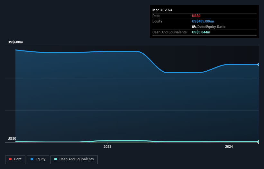Click the teal Cash And Equivalents legend dot
264x169 pixels.
click(x=56, y=159)
